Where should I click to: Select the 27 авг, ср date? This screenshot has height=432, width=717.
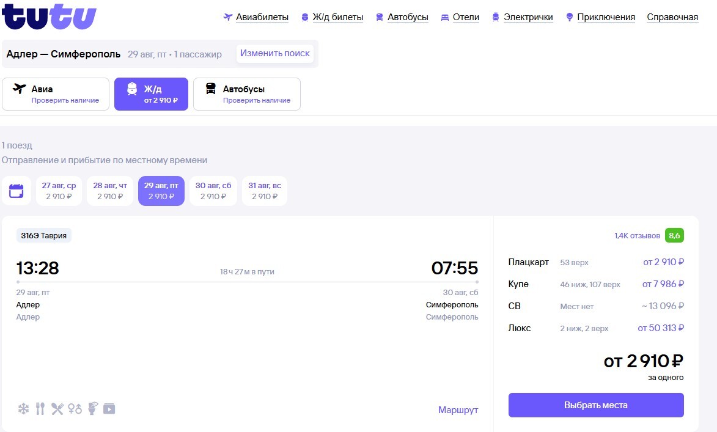pos(59,191)
